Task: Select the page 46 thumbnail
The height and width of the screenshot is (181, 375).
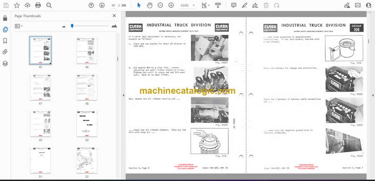Action: pyautogui.click(x=87, y=50)
